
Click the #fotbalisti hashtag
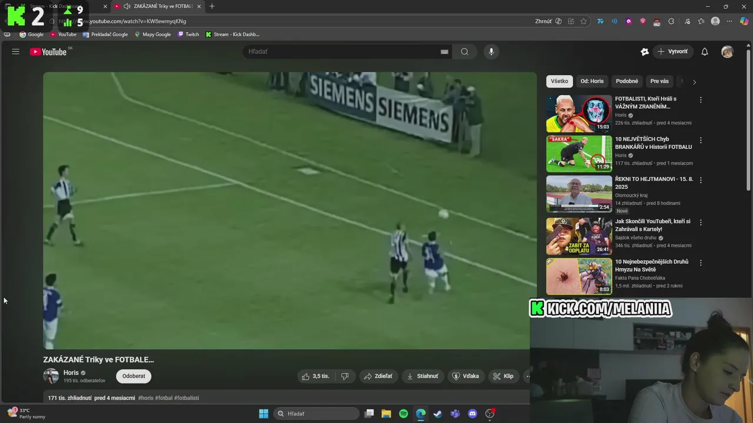pyautogui.click(x=186, y=398)
